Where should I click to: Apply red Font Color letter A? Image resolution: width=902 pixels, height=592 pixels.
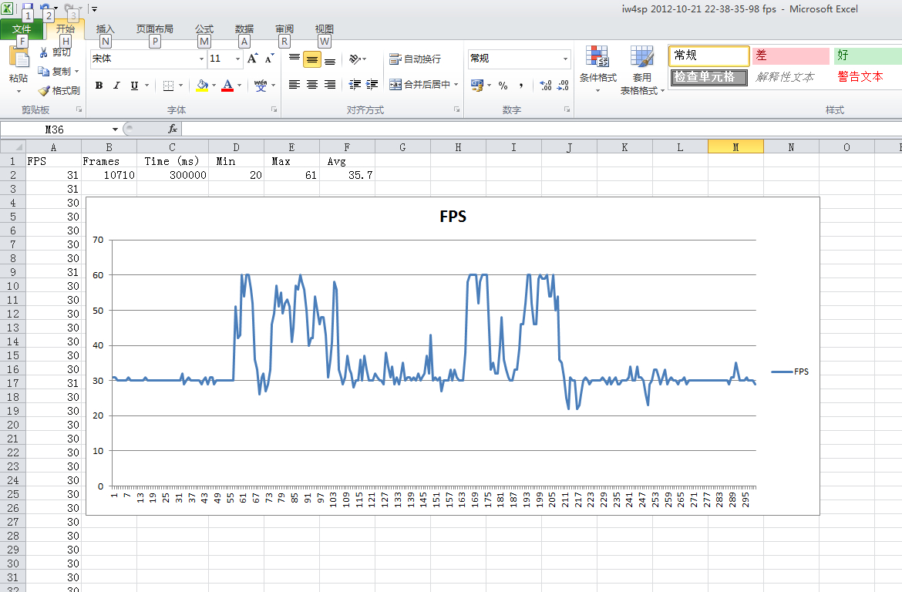pos(227,85)
